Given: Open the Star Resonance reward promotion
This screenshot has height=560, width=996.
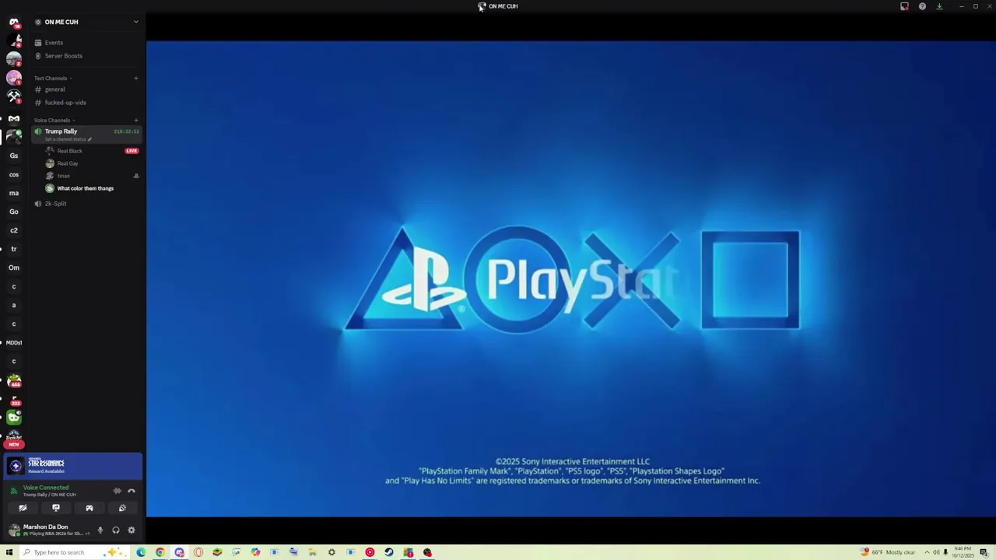Looking at the screenshot, I should (73, 466).
